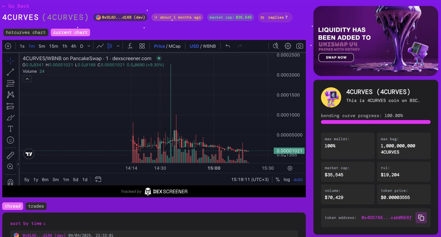
Task: Set chart interval to 4h
Action: [74, 46]
